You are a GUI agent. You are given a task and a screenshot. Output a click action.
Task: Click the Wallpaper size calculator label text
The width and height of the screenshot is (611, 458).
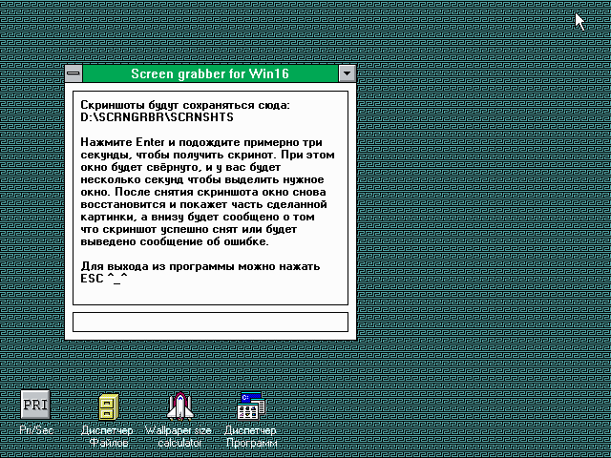[178, 437]
